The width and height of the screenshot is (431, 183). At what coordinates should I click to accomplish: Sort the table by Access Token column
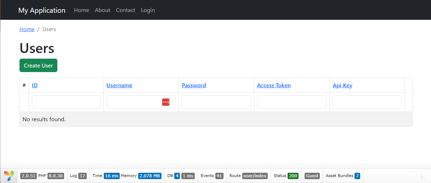pyautogui.click(x=274, y=85)
